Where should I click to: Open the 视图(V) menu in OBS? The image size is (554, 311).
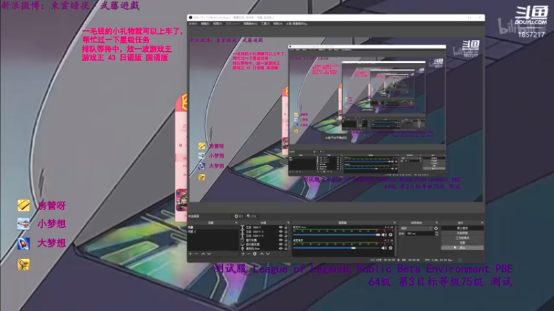[x=217, y=23]
